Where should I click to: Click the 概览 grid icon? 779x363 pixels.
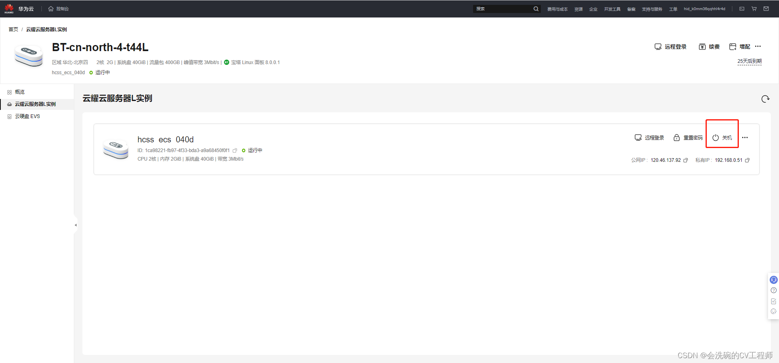[x=9, y=92]
